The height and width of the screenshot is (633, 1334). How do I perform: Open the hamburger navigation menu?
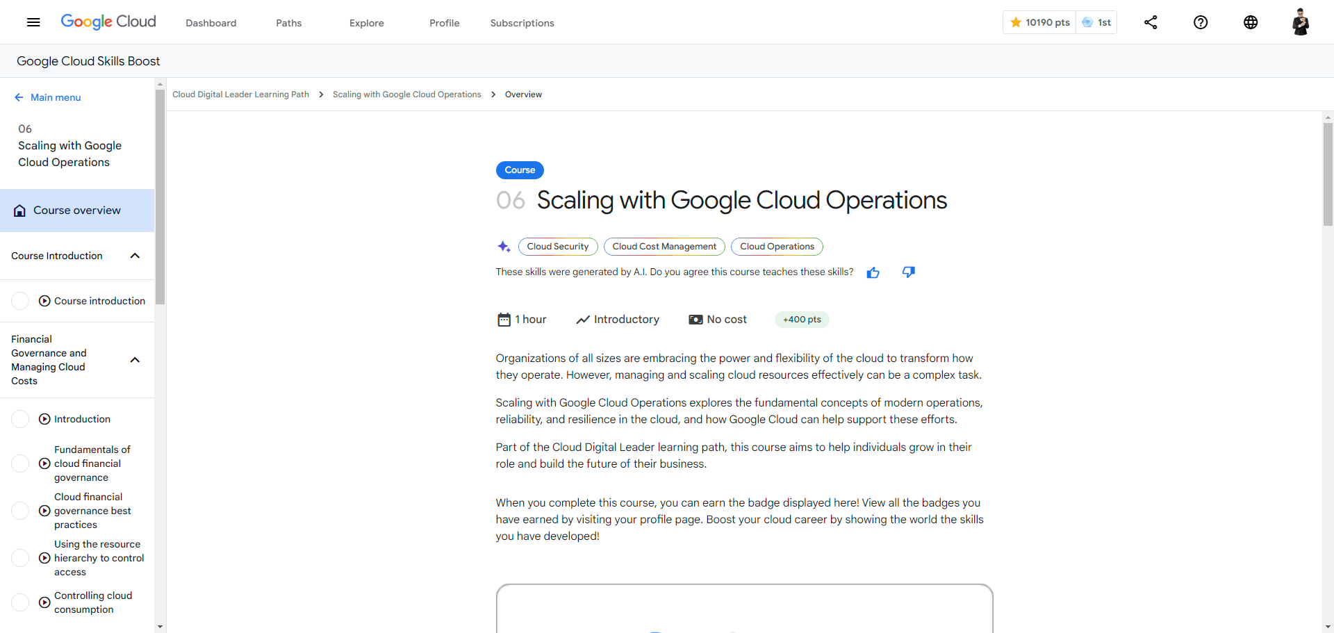(x=33, y=22)
